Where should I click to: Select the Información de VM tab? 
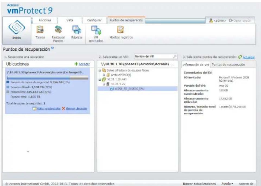click(196, 65)
